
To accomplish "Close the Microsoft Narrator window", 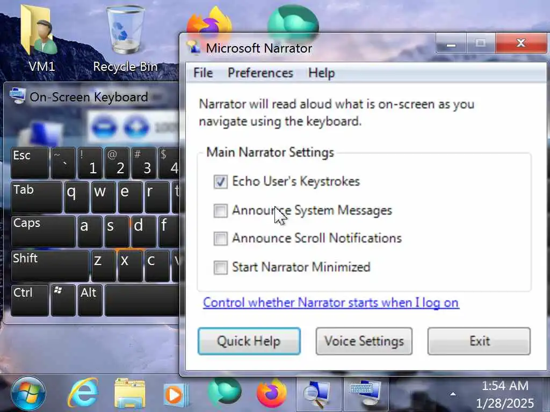I will tap(521, 43).
